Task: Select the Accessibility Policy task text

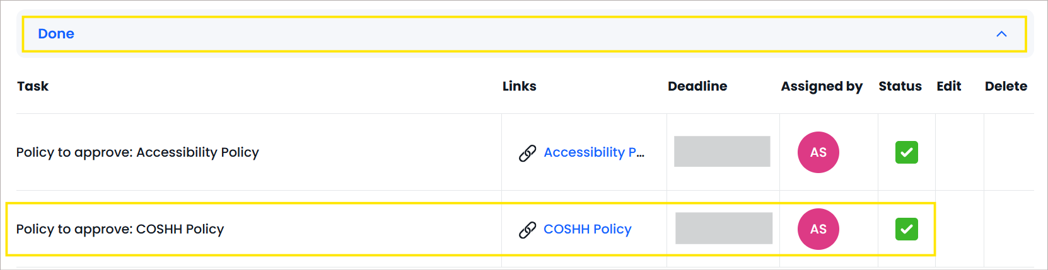Action: [x=137, y=152]
